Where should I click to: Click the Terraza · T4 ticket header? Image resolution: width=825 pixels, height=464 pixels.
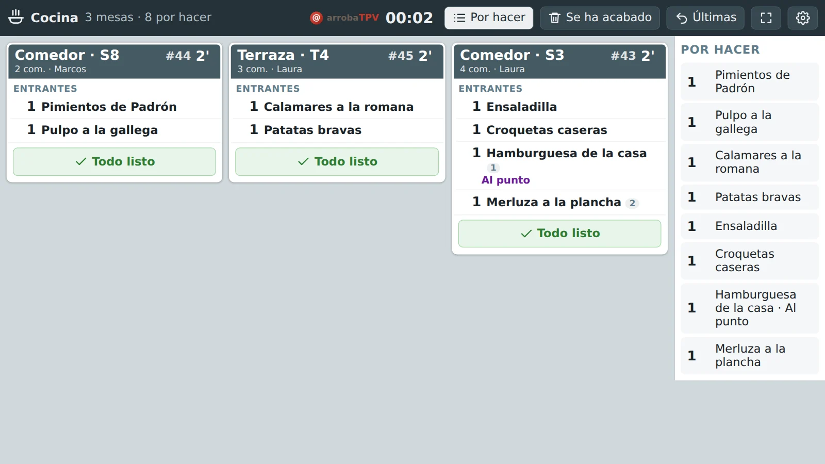click(337, 61)
